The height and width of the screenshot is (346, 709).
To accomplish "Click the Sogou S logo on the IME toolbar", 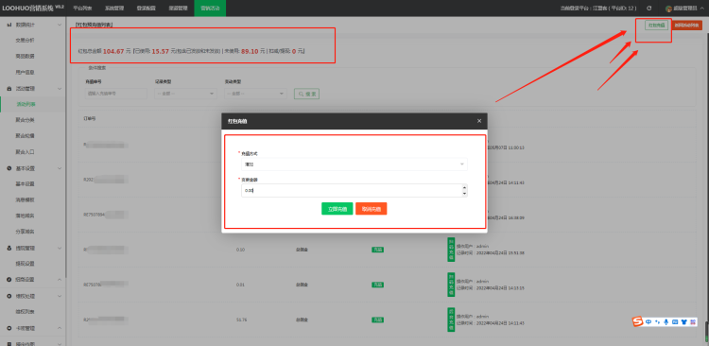I will pyautogui.click(x=637, y=321).
